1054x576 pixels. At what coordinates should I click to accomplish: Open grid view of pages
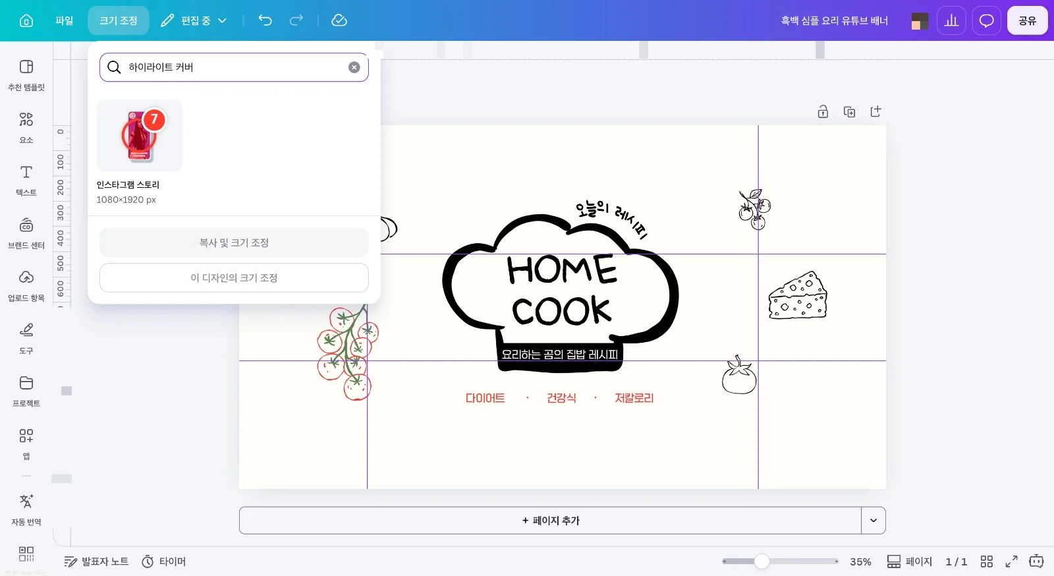point(986,562)
